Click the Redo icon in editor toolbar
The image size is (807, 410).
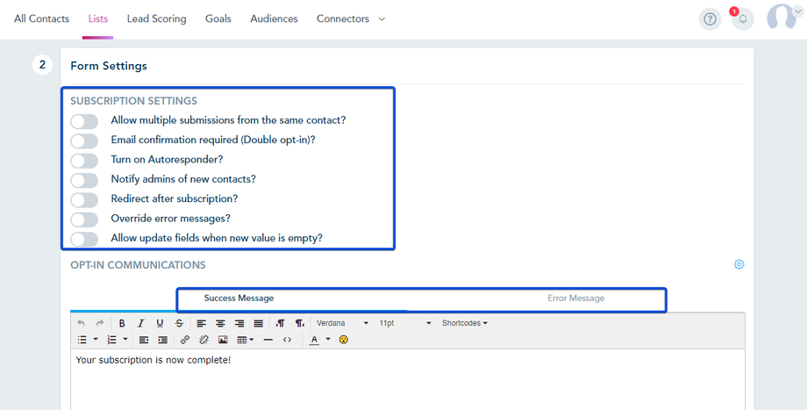pyautogui.click(x=100, y=323)
